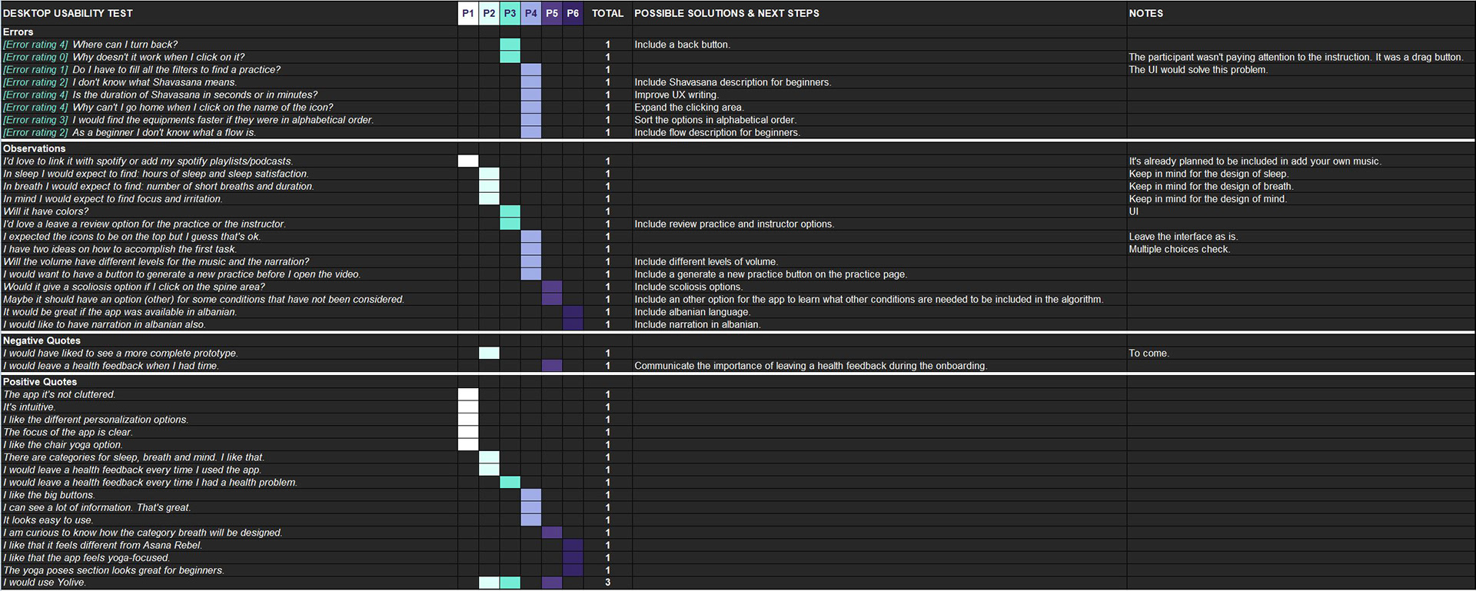The image size is (1476, 591).
Task: Click teal P3 cell in "Will it have colors?" row
Action: [510, 211]
